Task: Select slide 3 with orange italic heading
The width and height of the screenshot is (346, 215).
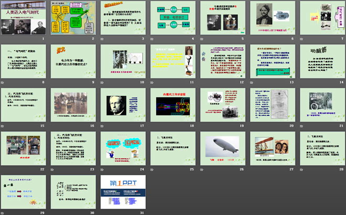Action: [x=123, y=18]
